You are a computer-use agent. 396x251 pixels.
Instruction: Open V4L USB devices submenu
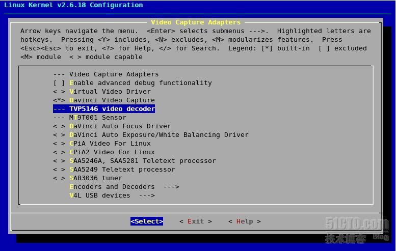(112, 195)
